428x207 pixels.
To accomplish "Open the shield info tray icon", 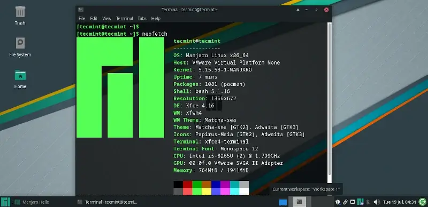I will point(338,202).
